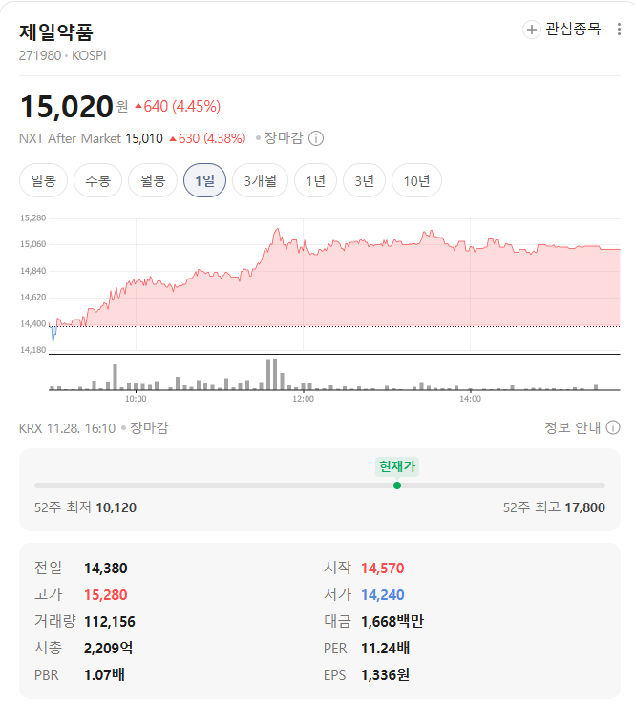Open the 정보 안내 link
Image resolution: width=635 pixels, height=703 pixels.
(572, 427)
